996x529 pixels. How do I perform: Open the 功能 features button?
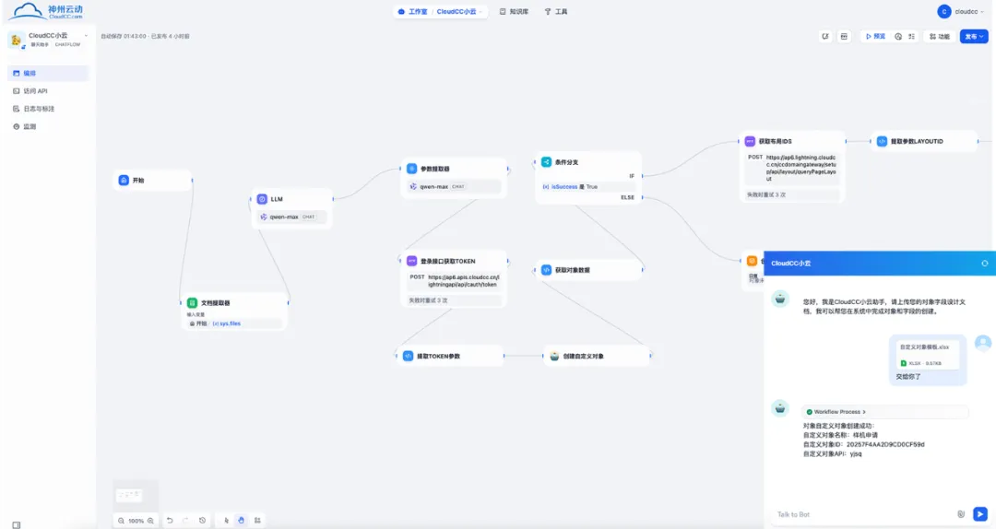click(x=940, y=37)
